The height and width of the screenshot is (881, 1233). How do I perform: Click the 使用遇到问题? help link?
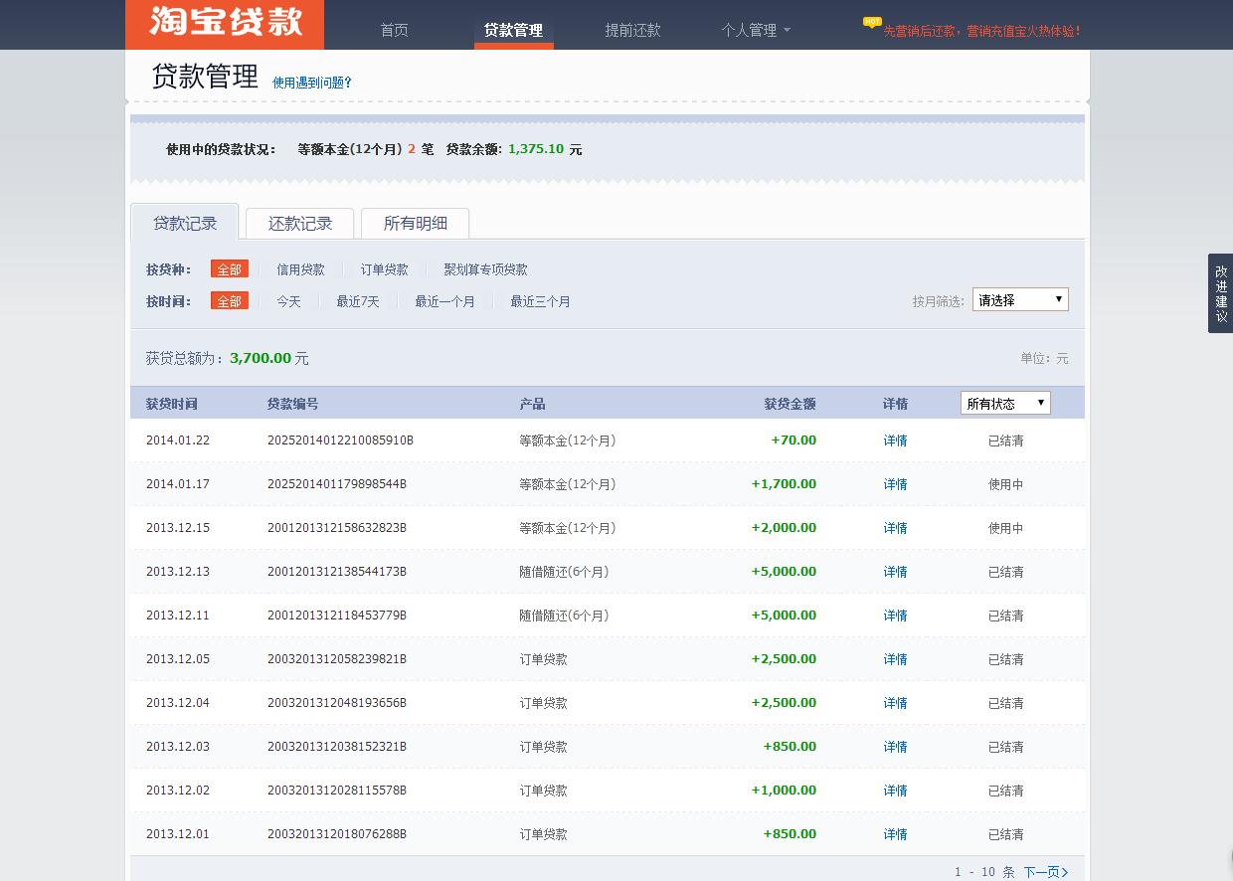pos(312,83)
